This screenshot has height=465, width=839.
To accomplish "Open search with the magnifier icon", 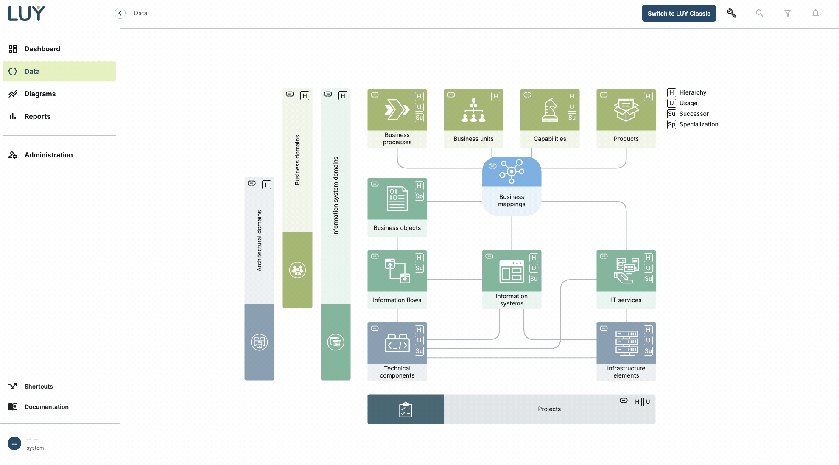I will point(759,13).
